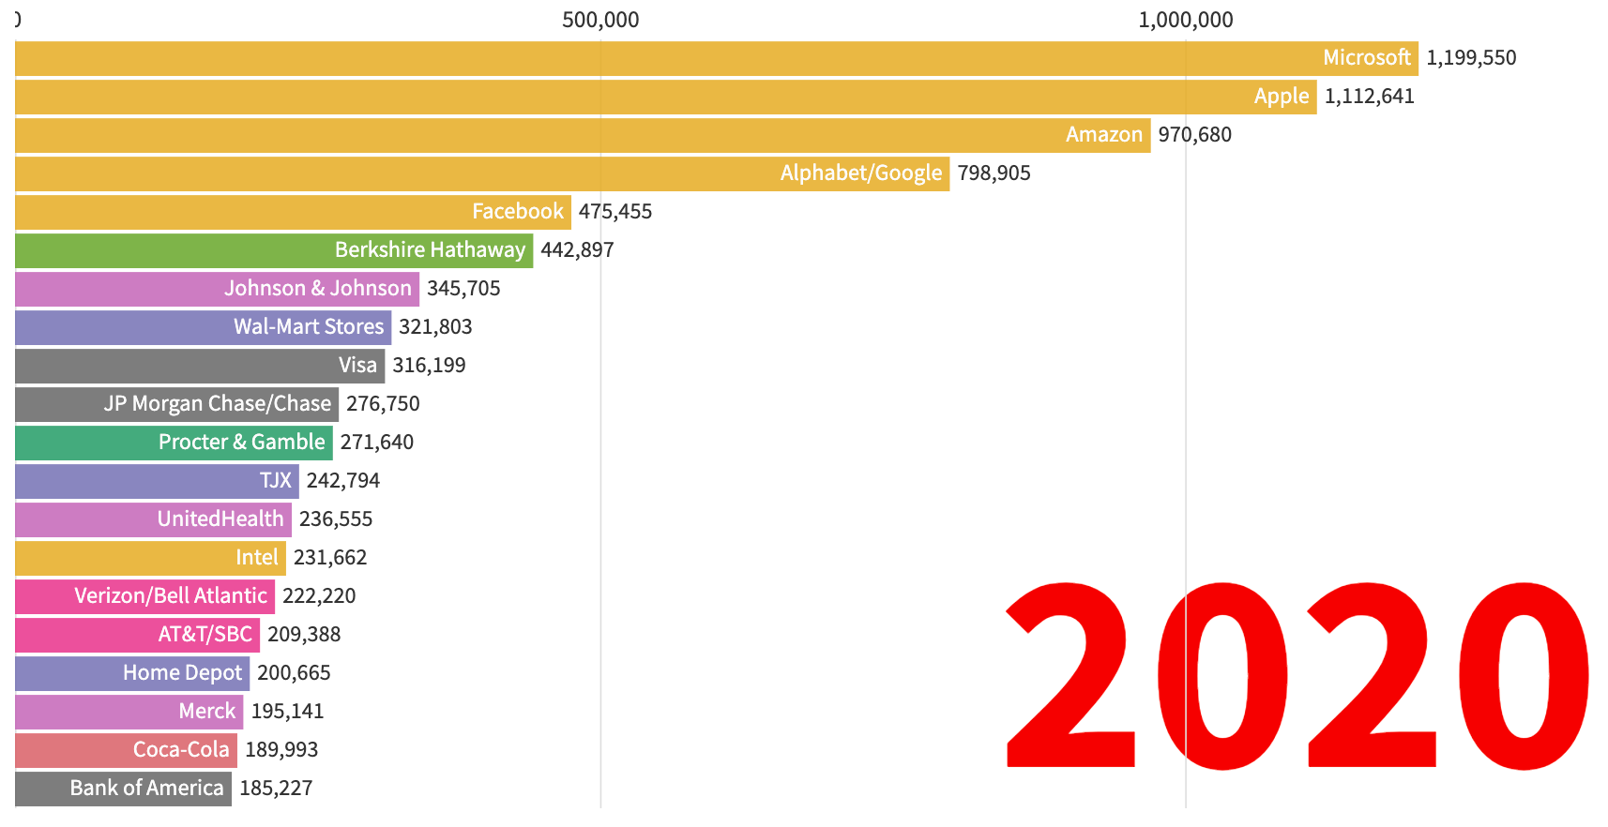
Task: Select the Apple bar
Action: [x=666, y=97]
